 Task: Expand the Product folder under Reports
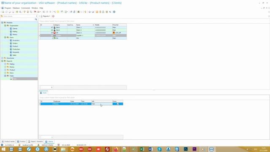click(x=5, y=70)
